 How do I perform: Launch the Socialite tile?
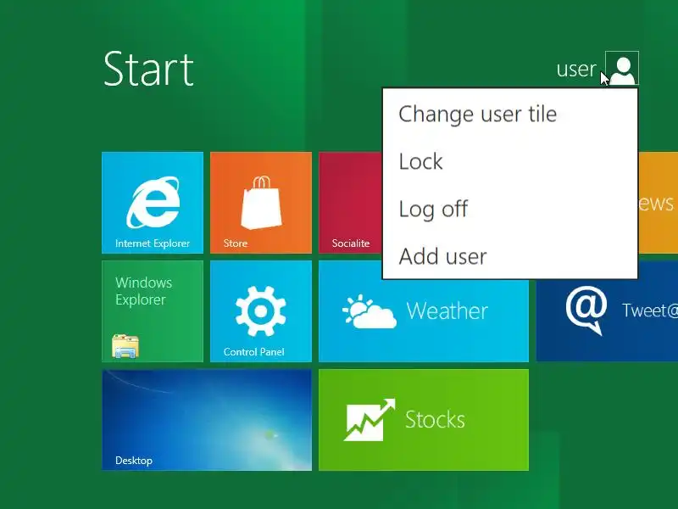pos(351,203)
